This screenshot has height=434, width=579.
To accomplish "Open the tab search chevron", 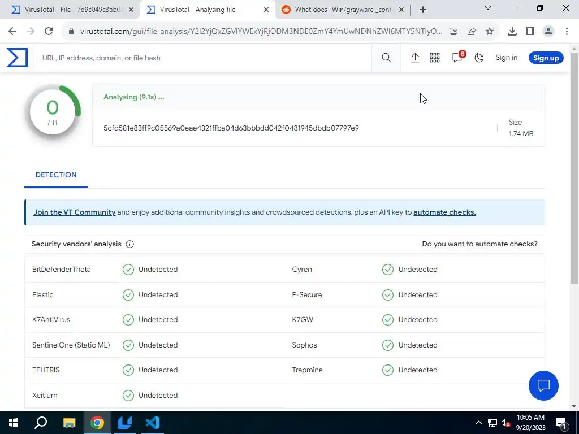I will click(x=488, y=8).
